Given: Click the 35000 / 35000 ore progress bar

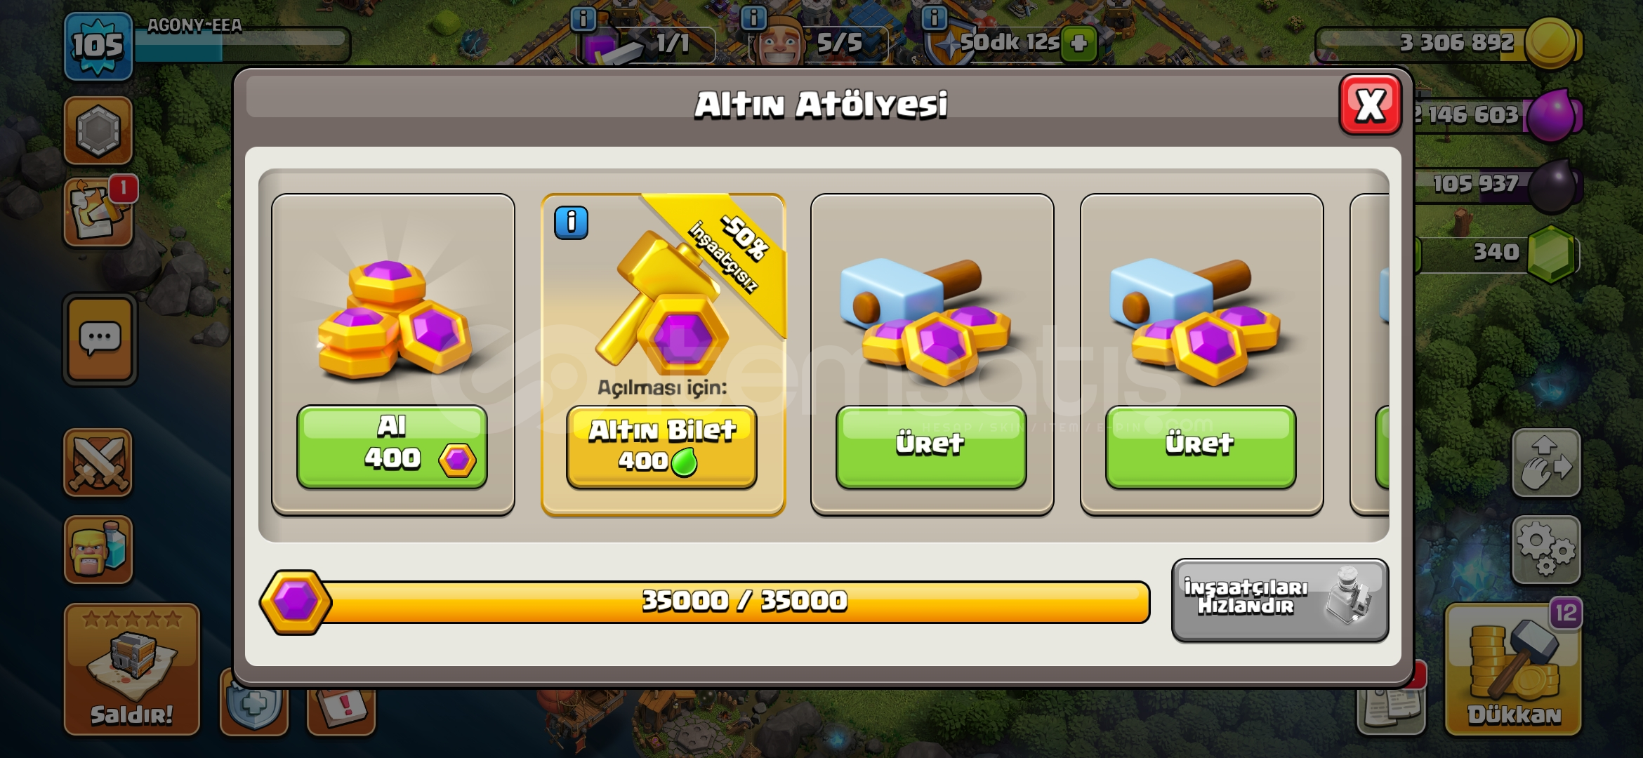Looking at the screenshot, I should [x=705, y=601].
